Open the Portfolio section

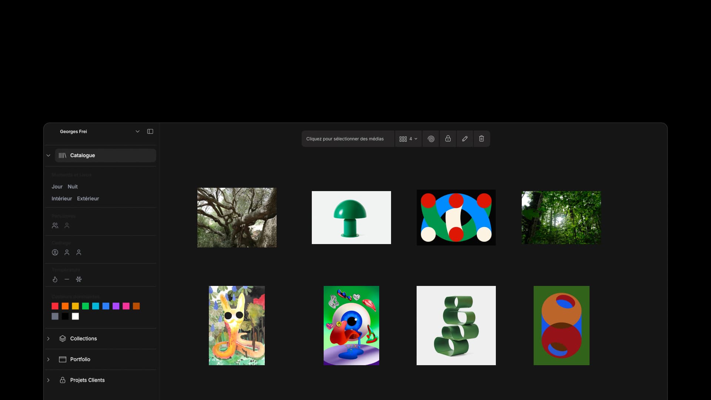[x=80, y=359]
